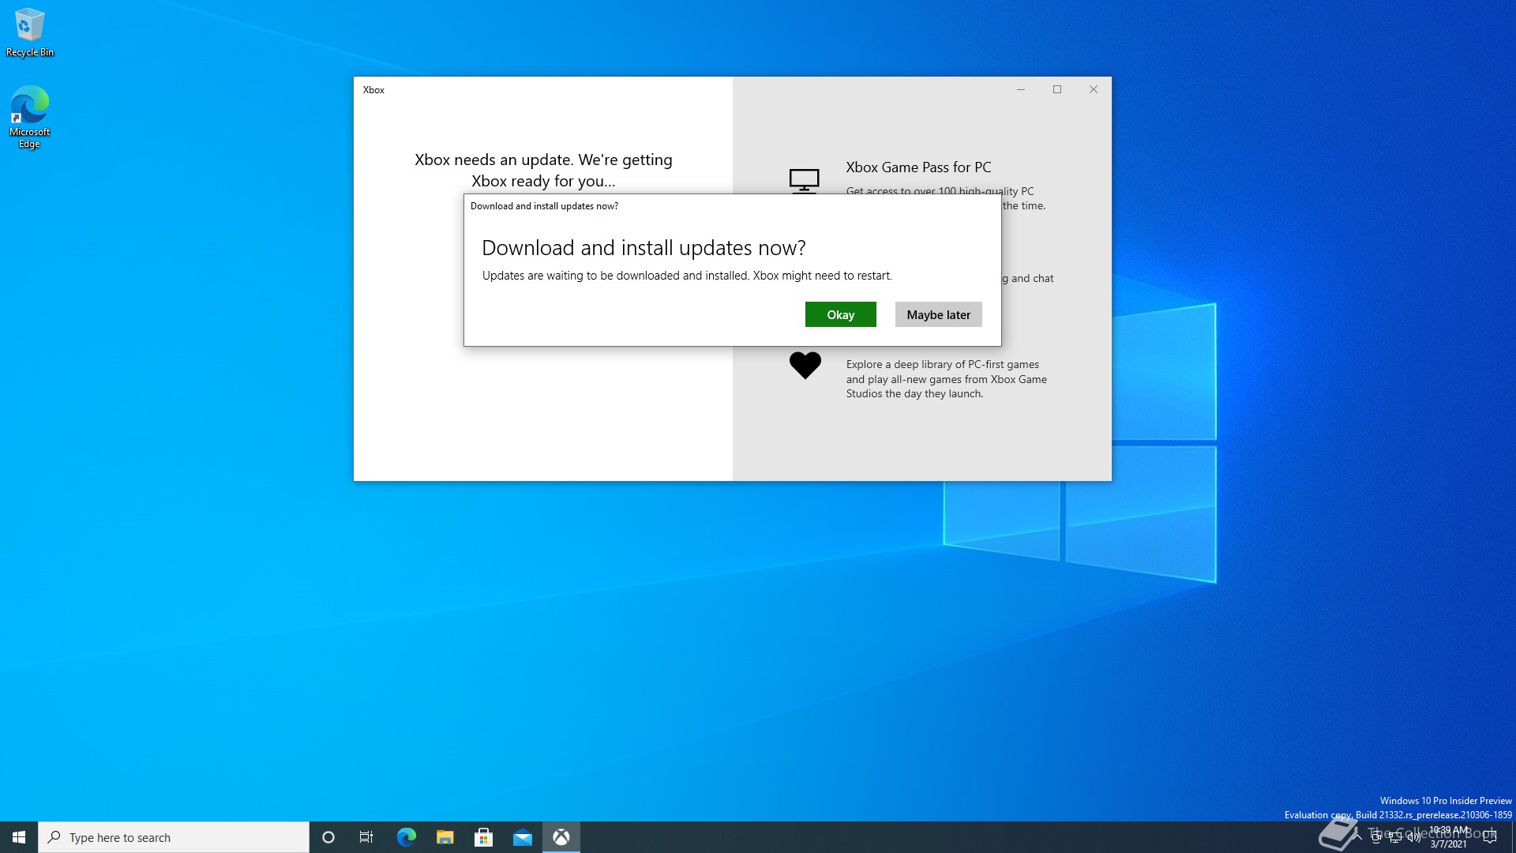Click 'Download and install updates now?' heading
1516x853 pixels.
coord(644,248)
